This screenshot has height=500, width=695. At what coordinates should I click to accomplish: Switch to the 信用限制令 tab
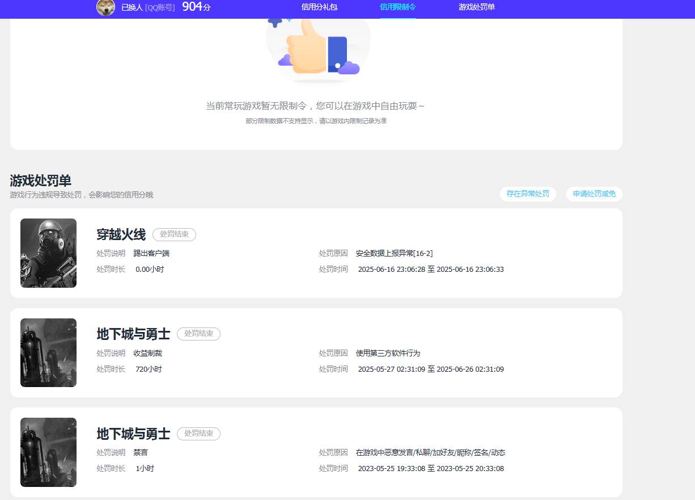(x=398, y=7)
